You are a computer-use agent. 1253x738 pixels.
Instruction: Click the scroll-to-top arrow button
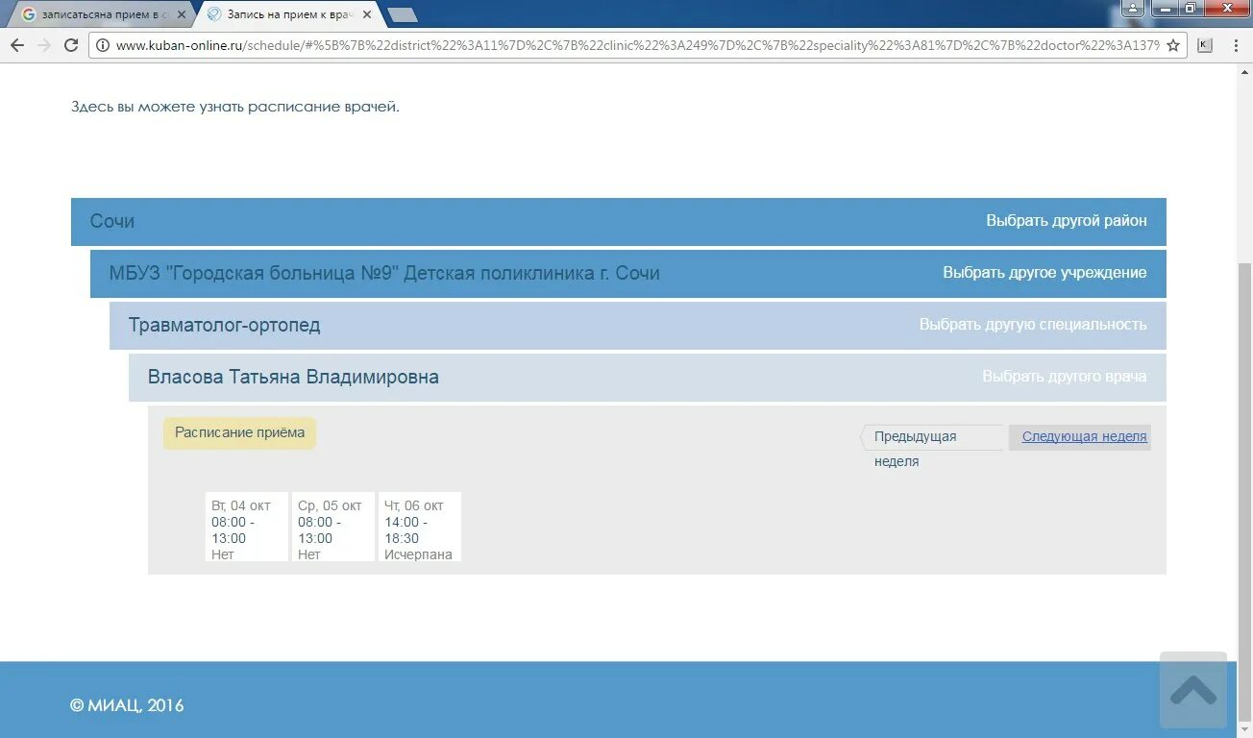coord(1193,690)
